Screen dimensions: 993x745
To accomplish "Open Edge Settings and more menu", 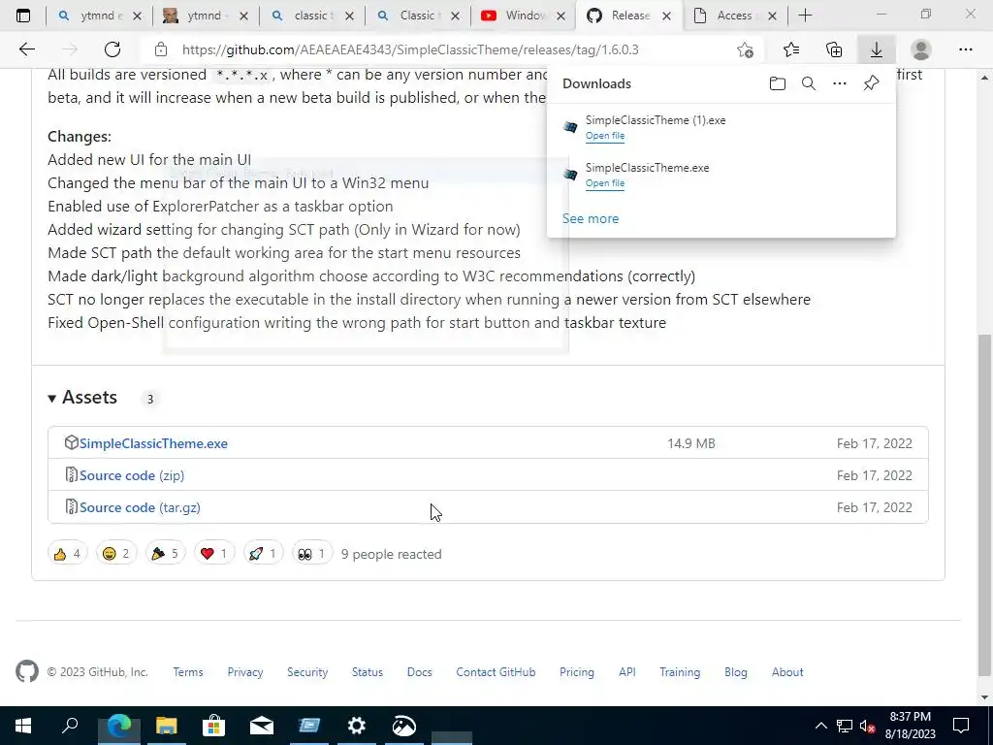I will (965, 49).
